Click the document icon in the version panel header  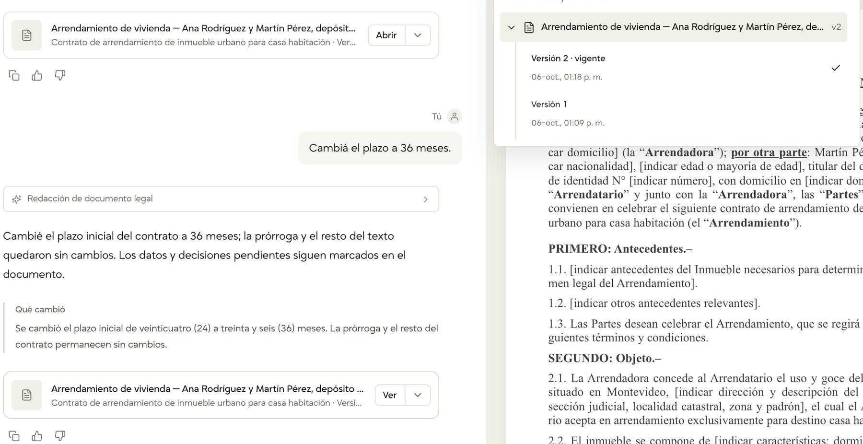click(x=529, y=27)
